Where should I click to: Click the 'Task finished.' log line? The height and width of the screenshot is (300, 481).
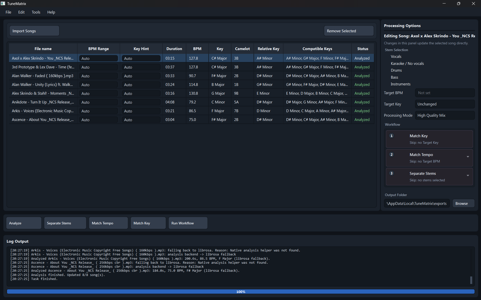pyautogui.click(x=34, y=279)
